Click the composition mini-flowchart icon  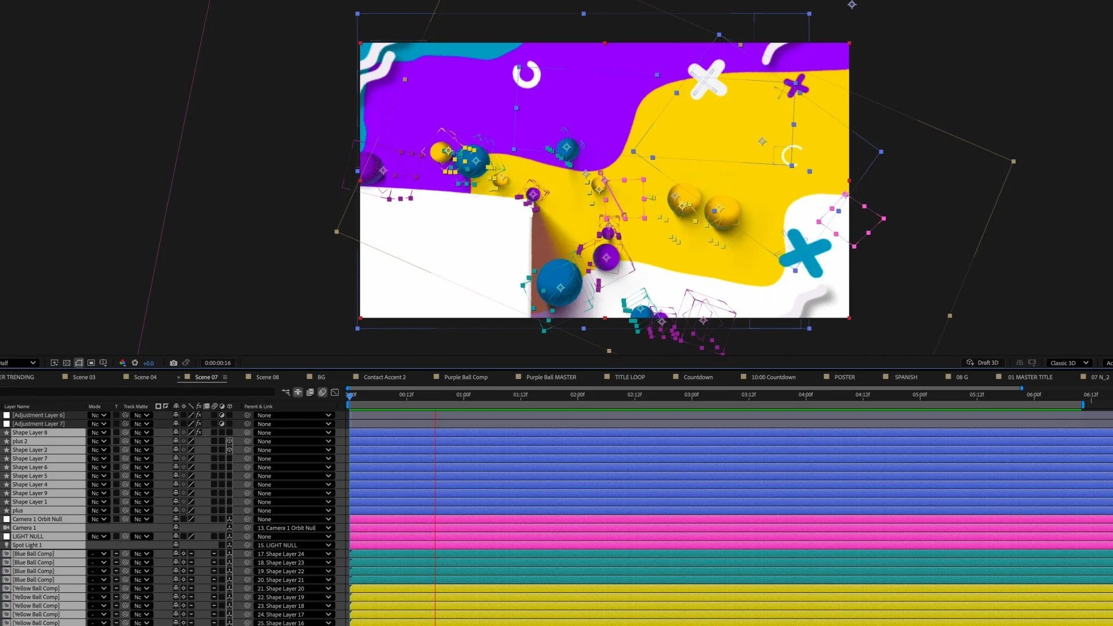[x=286, y=392]
